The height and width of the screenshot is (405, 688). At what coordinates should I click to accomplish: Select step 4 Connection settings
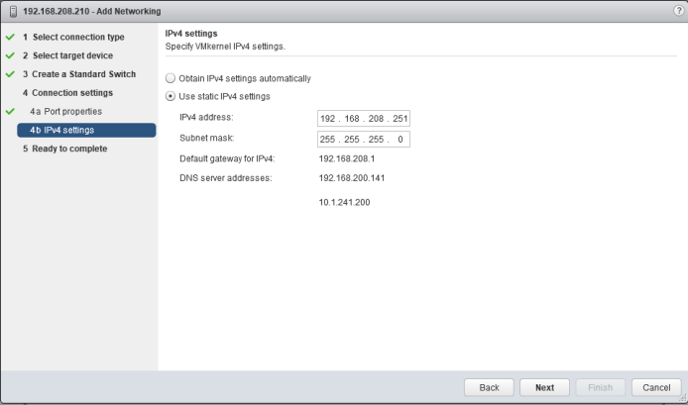pyautogui.click(x=67, y=93)
